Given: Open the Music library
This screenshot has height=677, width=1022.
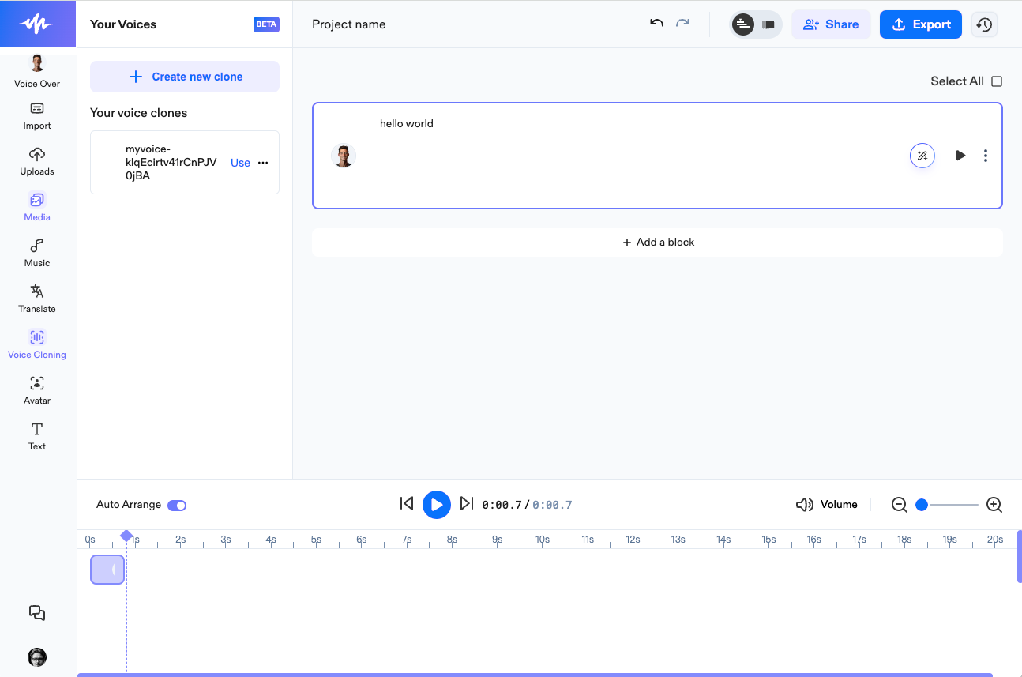Looking at the screenshot, I should point(37,253).
